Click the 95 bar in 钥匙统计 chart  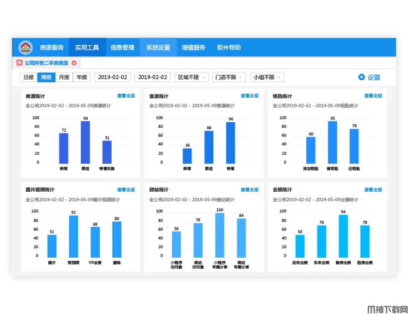tap(332, 142)
